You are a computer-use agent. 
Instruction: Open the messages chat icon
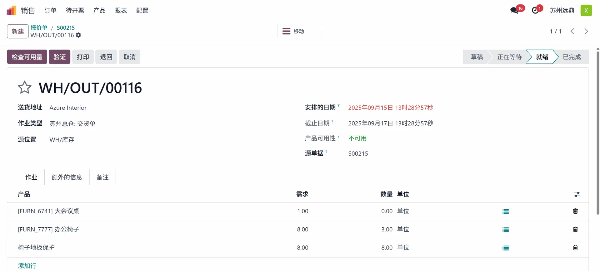(514, 11)
